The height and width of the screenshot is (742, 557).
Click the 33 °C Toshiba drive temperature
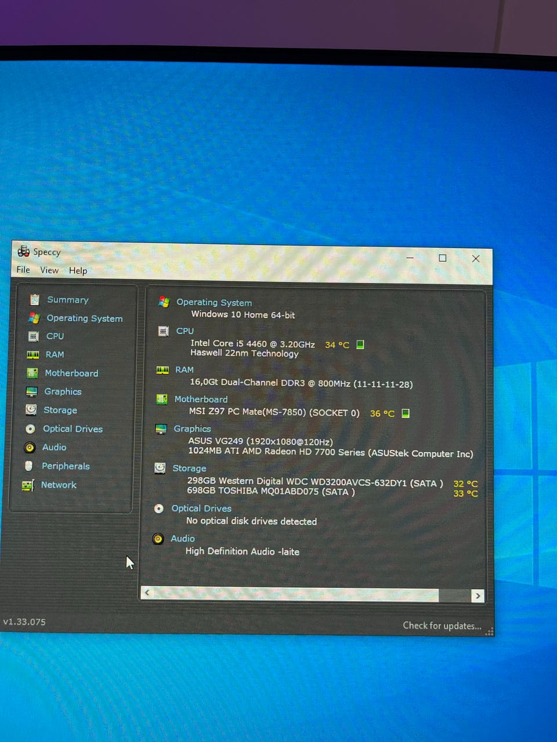(x=465, y=494)
